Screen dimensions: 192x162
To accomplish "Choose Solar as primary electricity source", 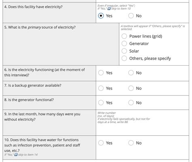I will [124, 51].
